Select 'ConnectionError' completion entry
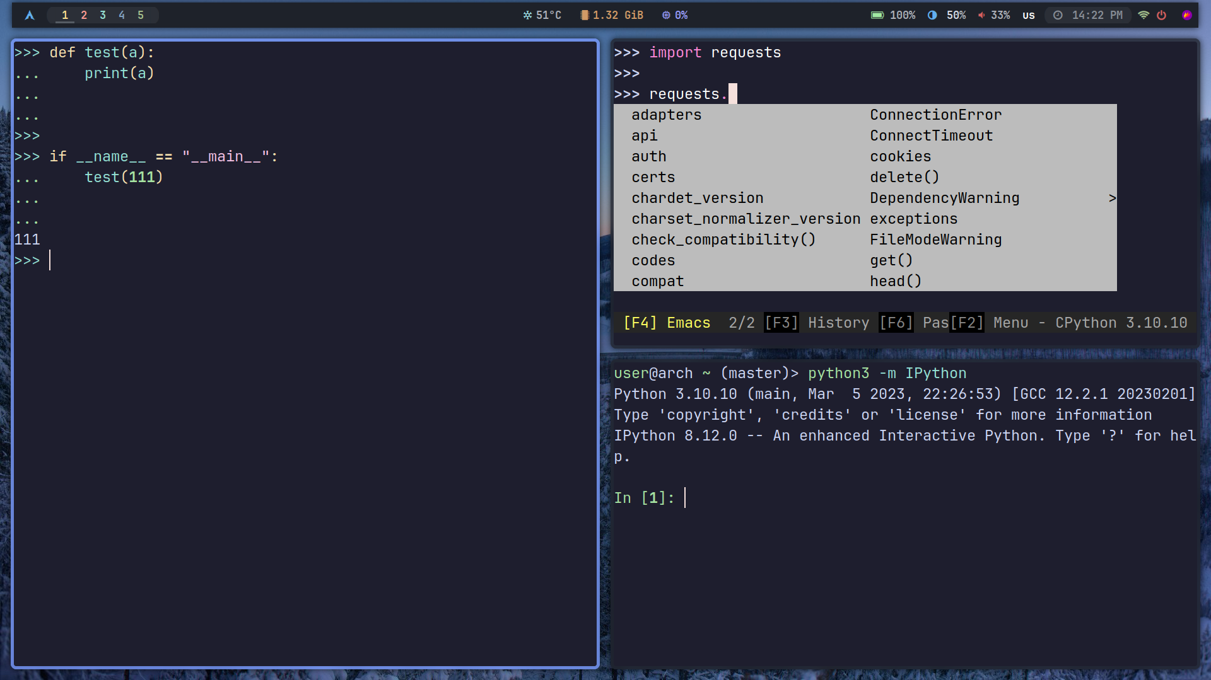This screenshot has height=680, width=1211. tap(936, 115)
